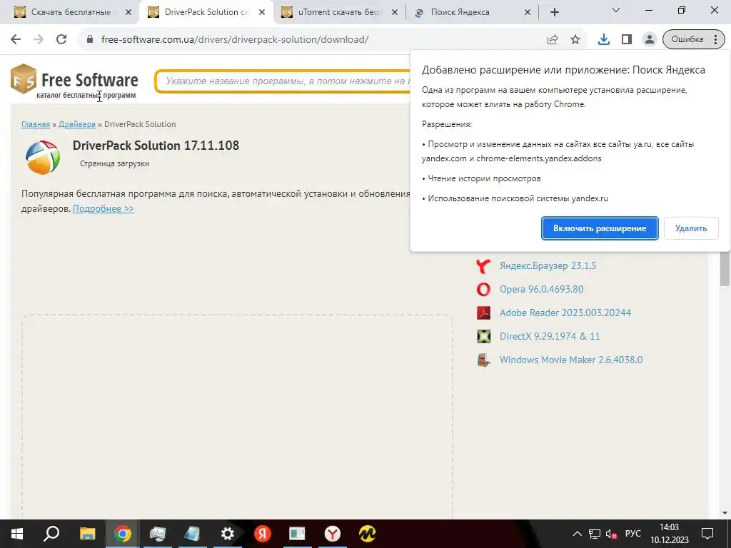Click the DriverPack Solution program icon
Viewport: 731px width, 548px height.
(x=43, y=158)
